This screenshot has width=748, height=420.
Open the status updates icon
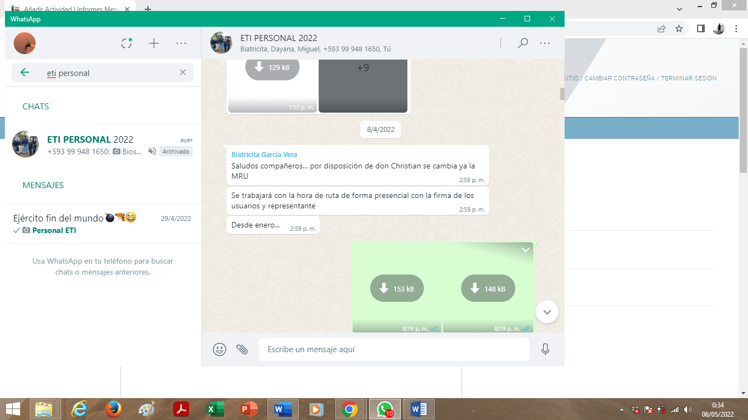(x=126, y=43)
